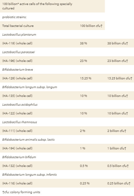
Task: Select the 0.5 % value for HA-132
Action: point(84,166)
